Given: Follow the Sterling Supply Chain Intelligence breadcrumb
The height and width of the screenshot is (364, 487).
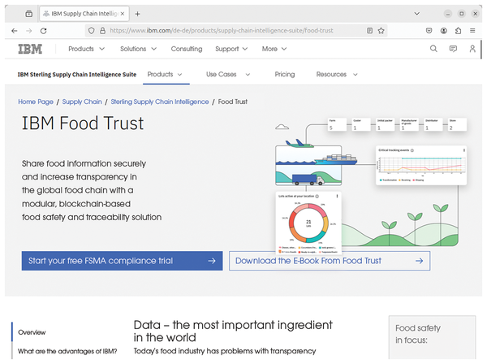Looking at the screenshot, I should pyautogui.click(x=160, y=102).
